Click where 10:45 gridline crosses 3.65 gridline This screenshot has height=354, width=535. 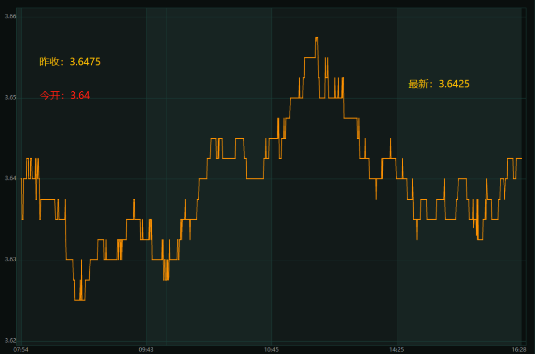click(x=271, y=98)
